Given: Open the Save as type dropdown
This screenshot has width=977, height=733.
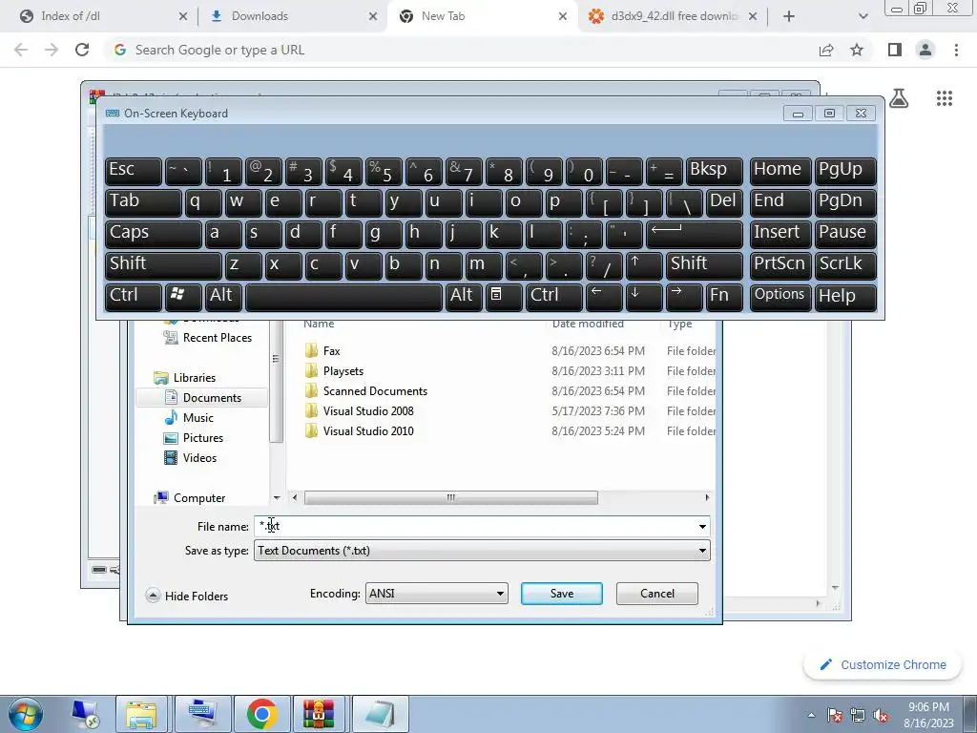Looking at the screenshot, I should (482, 551).
